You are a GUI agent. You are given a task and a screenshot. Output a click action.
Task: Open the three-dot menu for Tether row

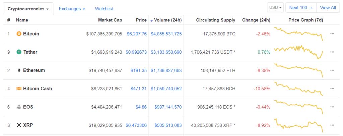pyautogui.click(x=332, y=52)
